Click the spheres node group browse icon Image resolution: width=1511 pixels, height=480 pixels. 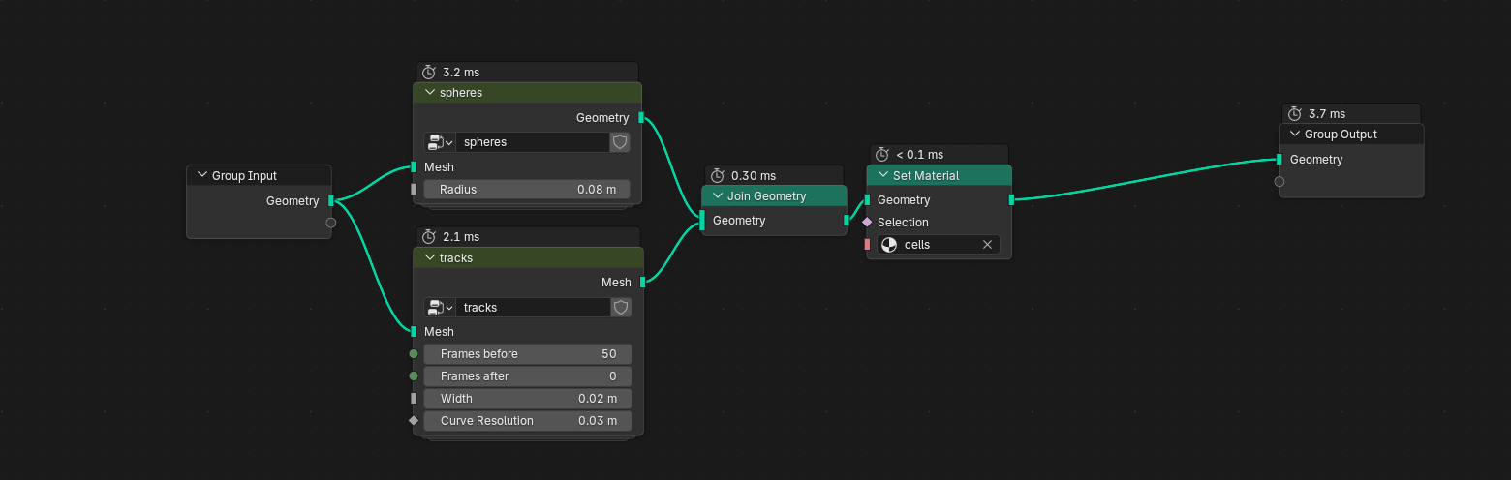pyautogui.click(x=439, y=142)
